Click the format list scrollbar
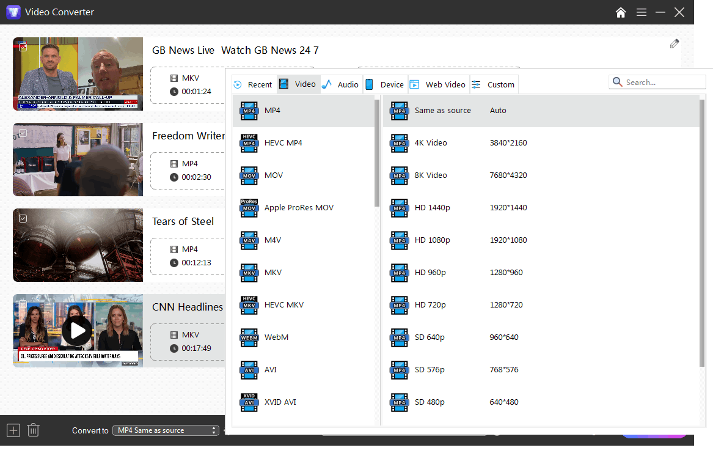This screenshot has width=713, height=453. coord(376,153)
